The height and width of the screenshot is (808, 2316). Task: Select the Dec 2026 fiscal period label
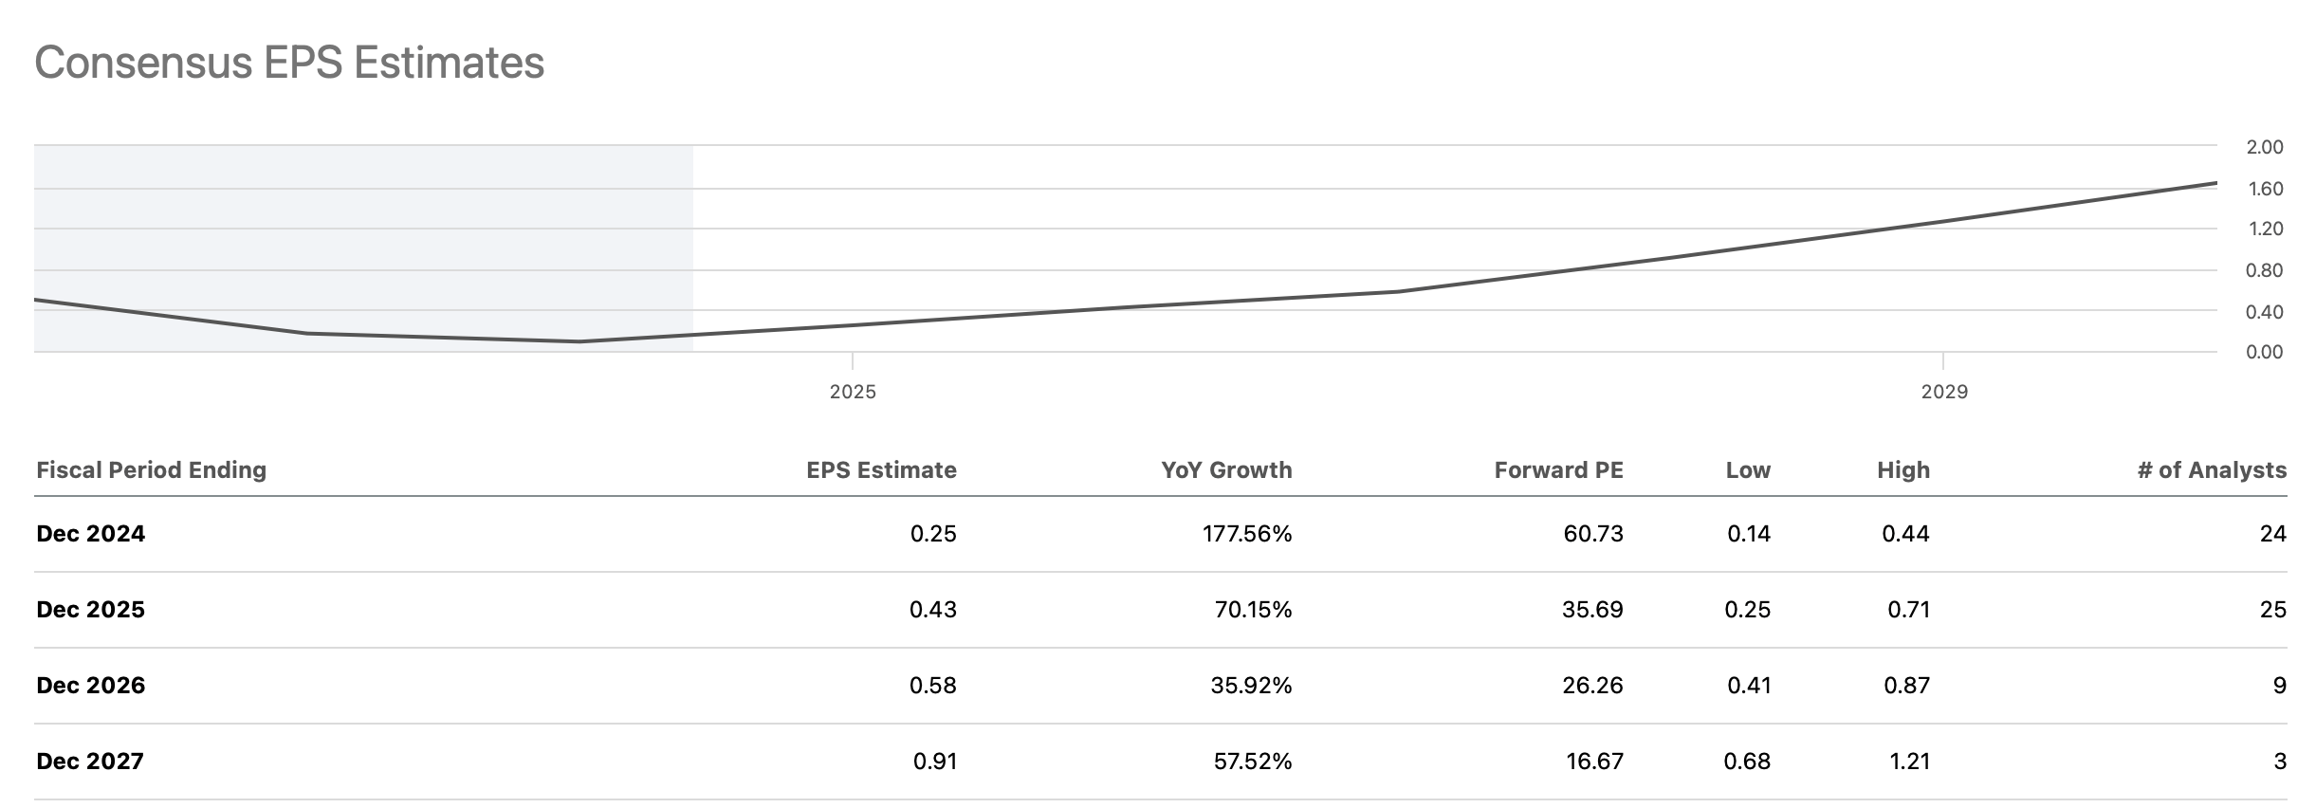91,686
